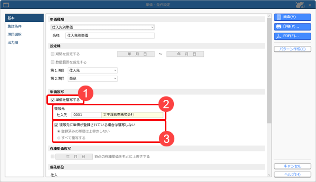The image size is (316, 182).
Task: Toggle 単価を複写する checkbox
Action: tap(53, 100)
